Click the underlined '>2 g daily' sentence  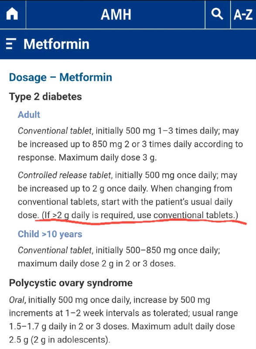point(140,215)
